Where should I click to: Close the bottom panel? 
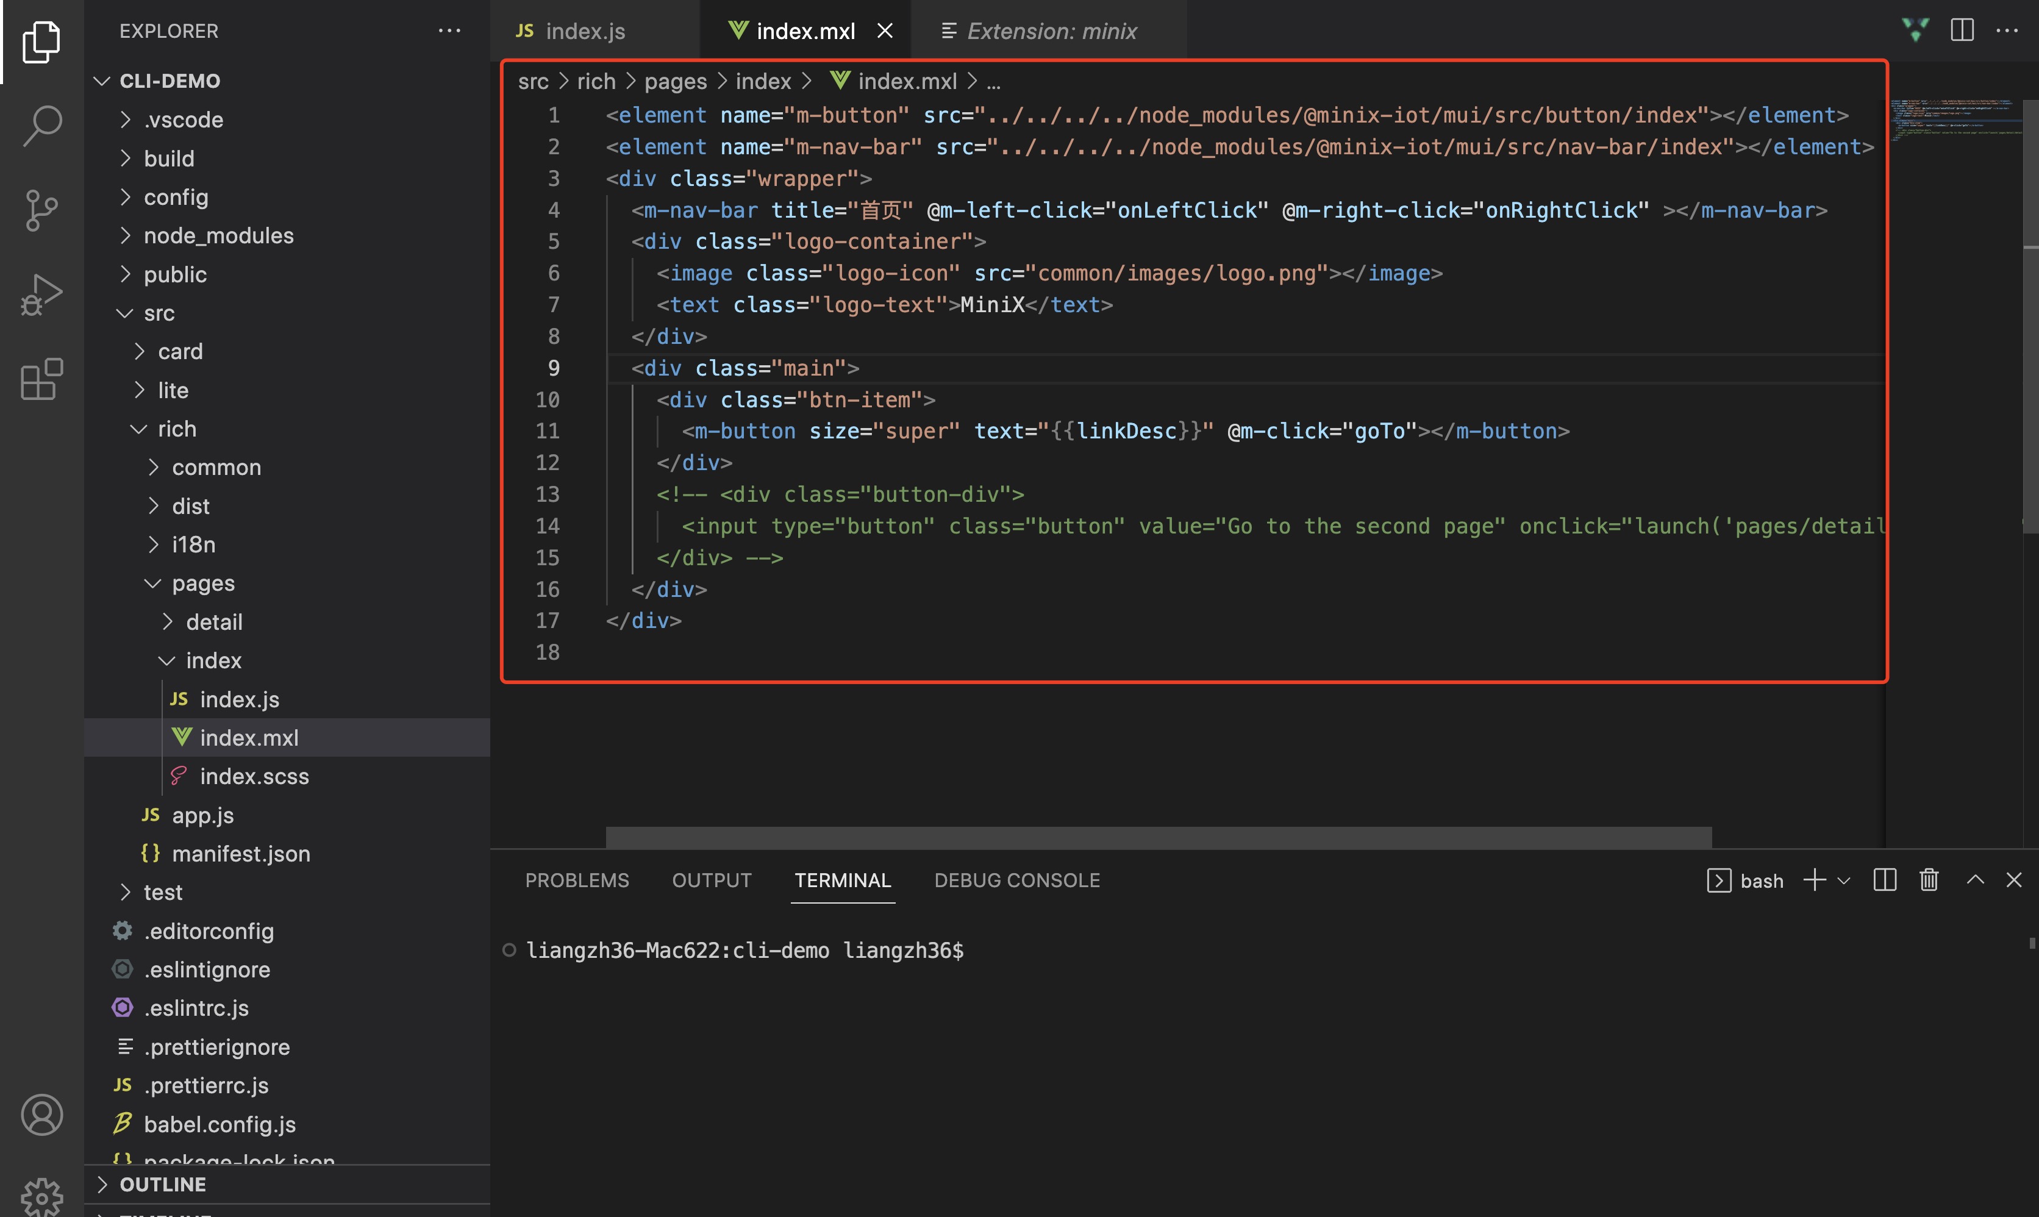(x=2013, y=880)
